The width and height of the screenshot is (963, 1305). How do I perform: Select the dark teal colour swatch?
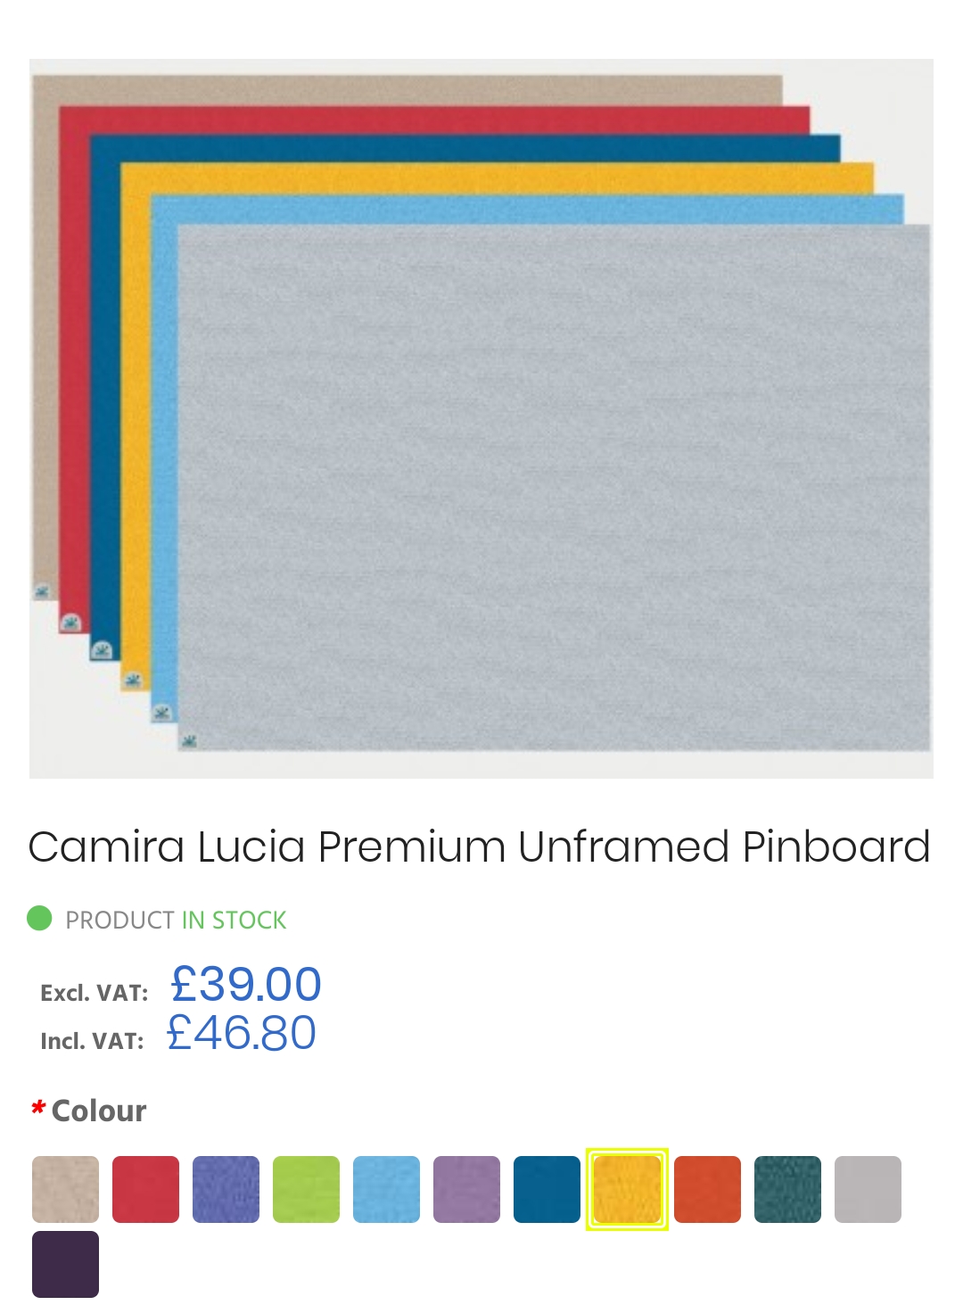pos(787,1189)
